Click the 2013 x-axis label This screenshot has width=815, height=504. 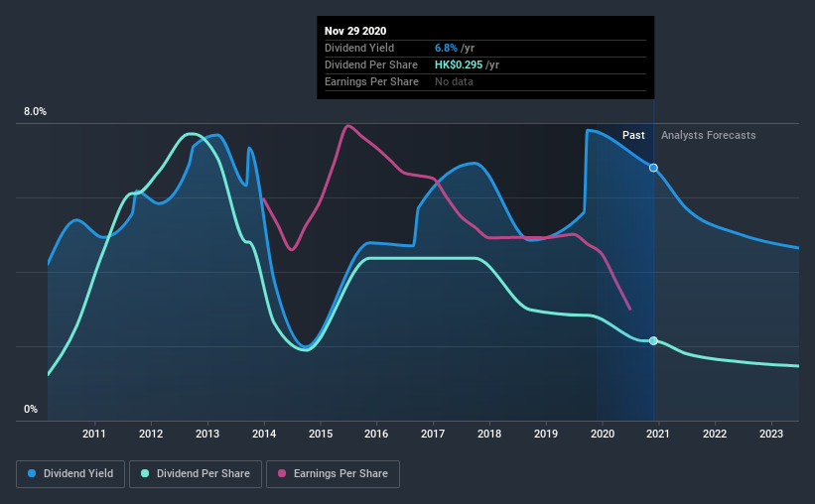pyautogui.click(x=207, y=434)
